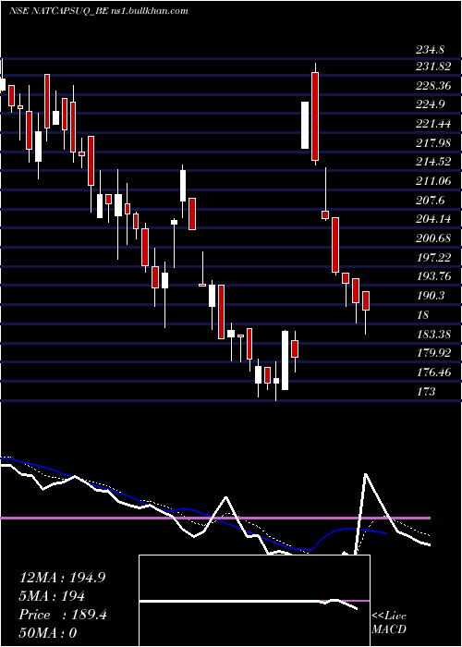The width and height of the screenshot is (462, 647).
Task: Select the 179.92 price label
Action: pos(433,353)
